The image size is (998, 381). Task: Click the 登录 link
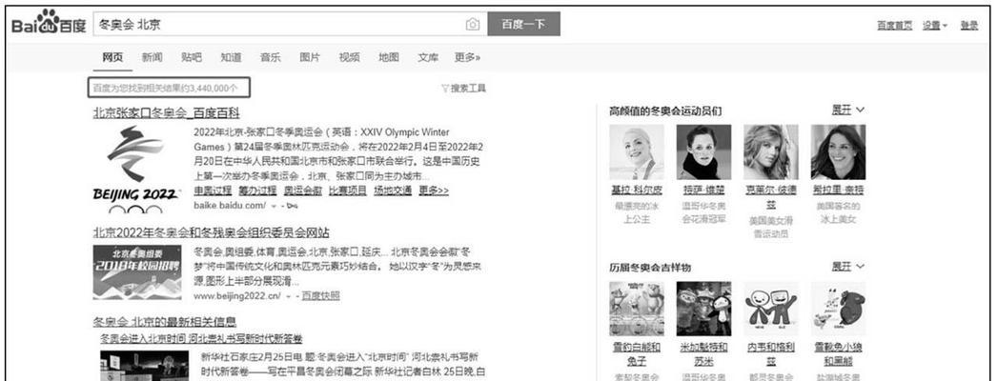tap(969, 25)
